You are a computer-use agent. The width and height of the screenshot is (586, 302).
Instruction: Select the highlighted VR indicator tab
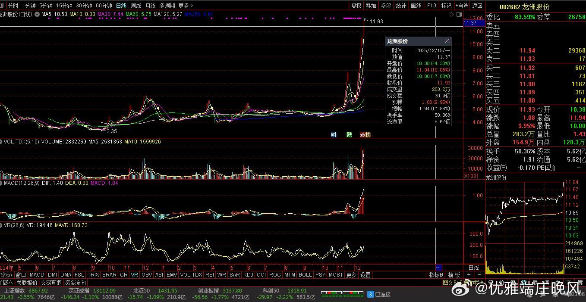click(x=135, y=275)
